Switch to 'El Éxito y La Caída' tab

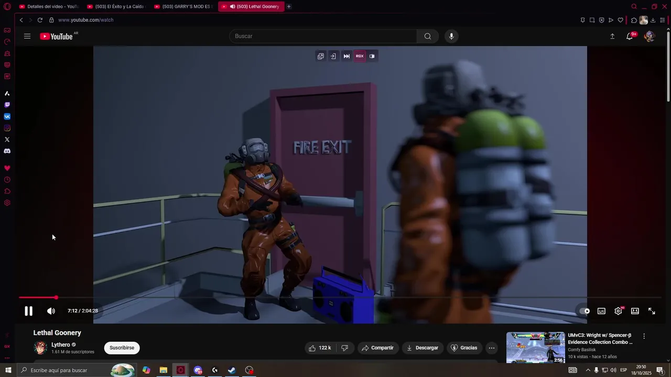click(115, 7)
